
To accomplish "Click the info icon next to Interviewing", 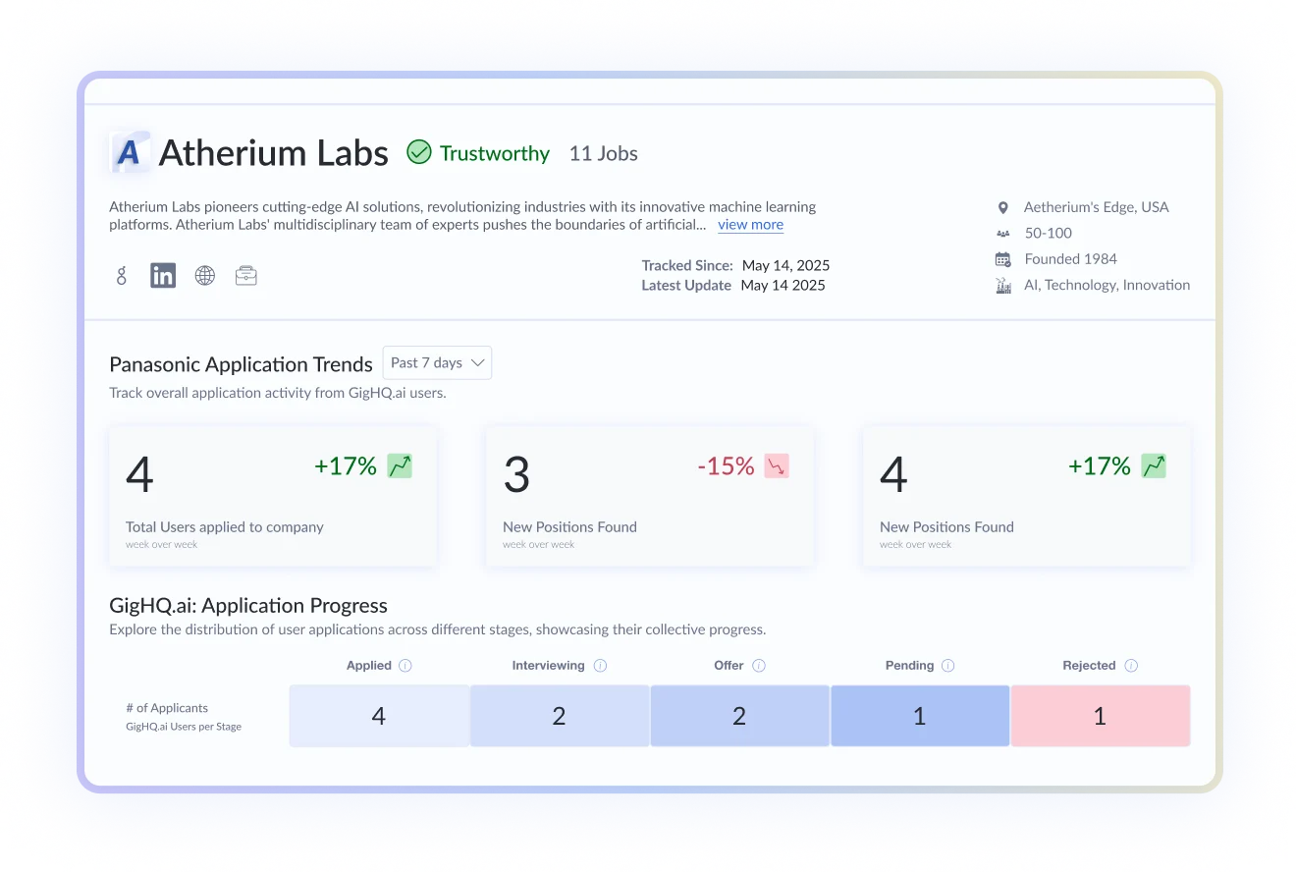I will [x=601, y=666].
